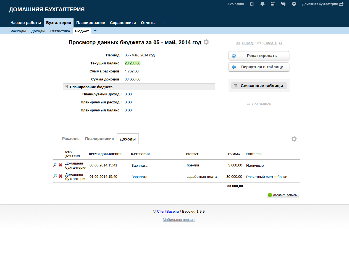Viewport: 349px width, 253px height.
Task: Add new submenu tab with plus
Action: (x=95, y=31)
